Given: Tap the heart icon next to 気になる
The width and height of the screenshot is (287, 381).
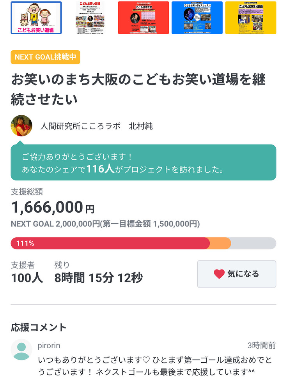Looking at the screenshot, I should click(x=219, y=274).
